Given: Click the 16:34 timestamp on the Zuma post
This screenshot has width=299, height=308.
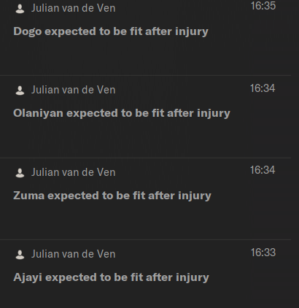Looking at the screenshot, I should [263, 170].
